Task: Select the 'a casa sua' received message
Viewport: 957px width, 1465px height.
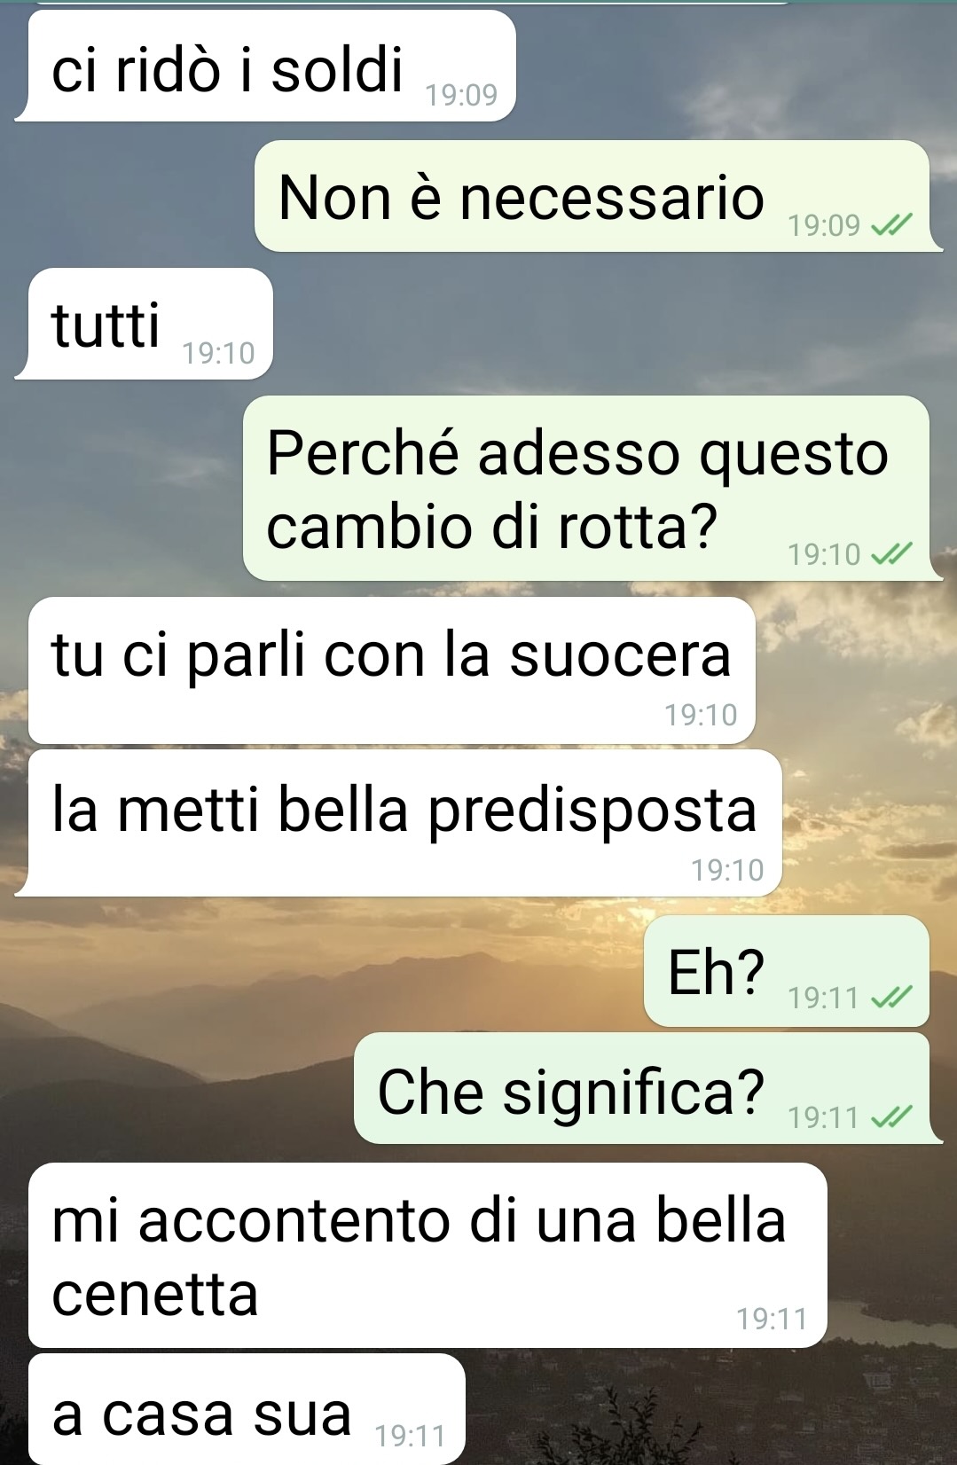Action: pyautogui.click(x=247, y=1409)
